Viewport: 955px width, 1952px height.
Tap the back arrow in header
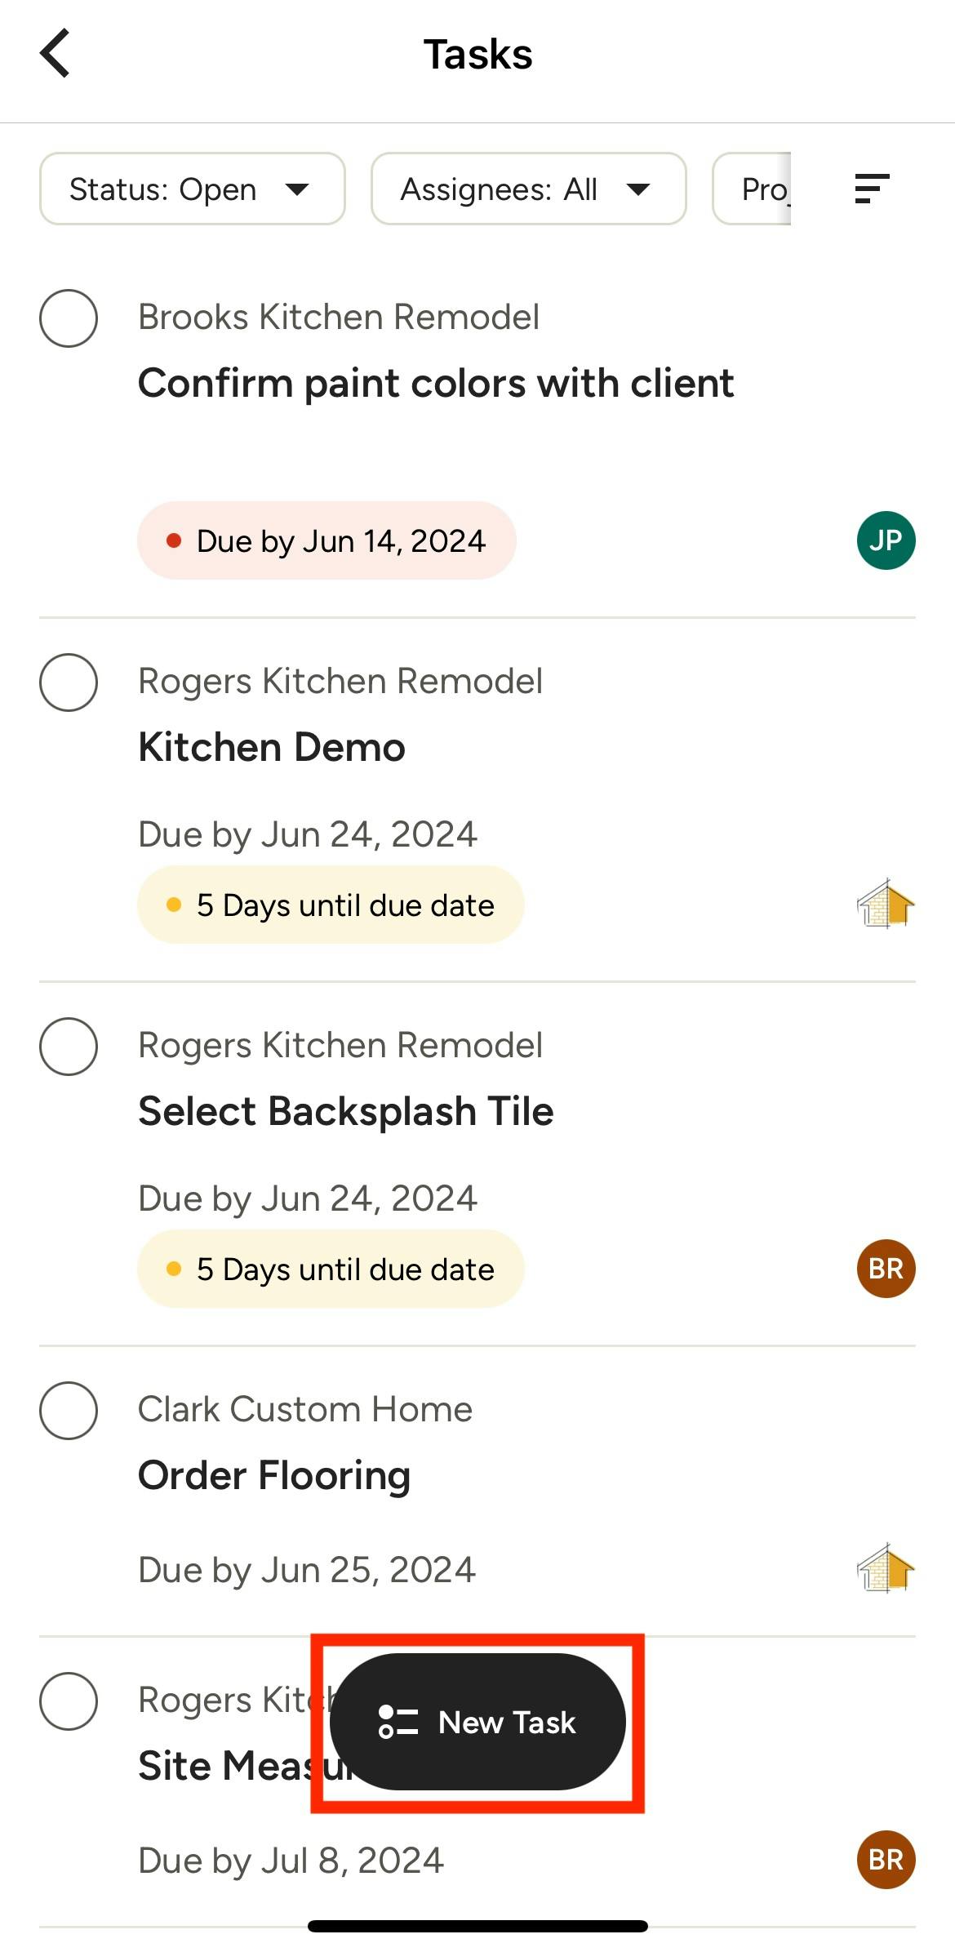[56, 54]
